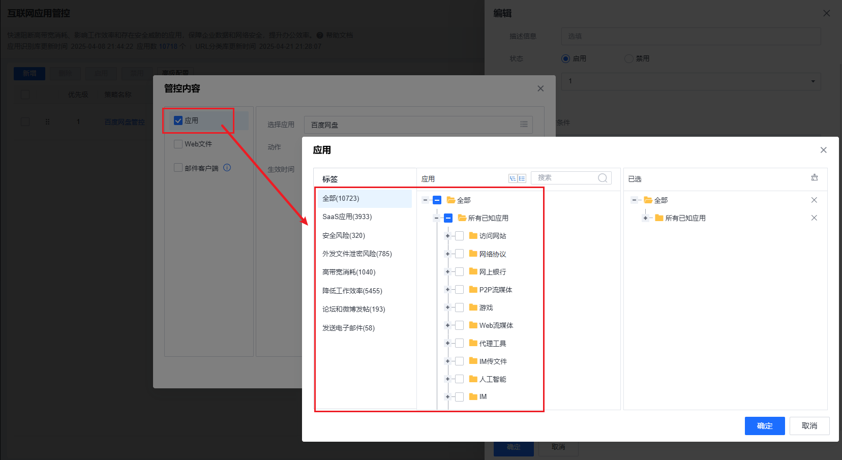Enable the 人工智能 checkbox
Screen dimensions: 842x460
click(459, 379)
